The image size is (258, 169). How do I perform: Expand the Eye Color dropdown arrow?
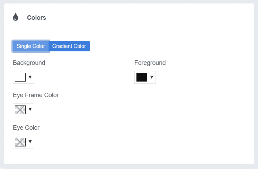[x=30, y=142]
